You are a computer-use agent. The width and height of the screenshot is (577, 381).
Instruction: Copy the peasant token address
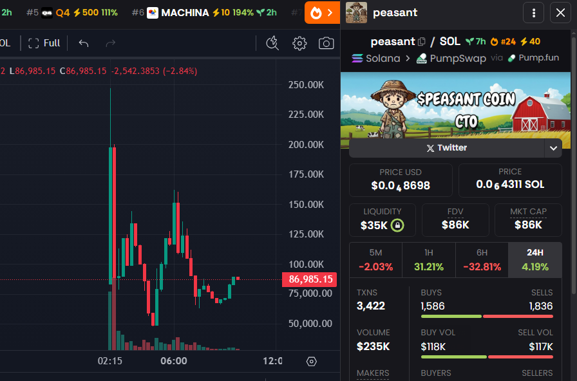[x=422, y=42]
